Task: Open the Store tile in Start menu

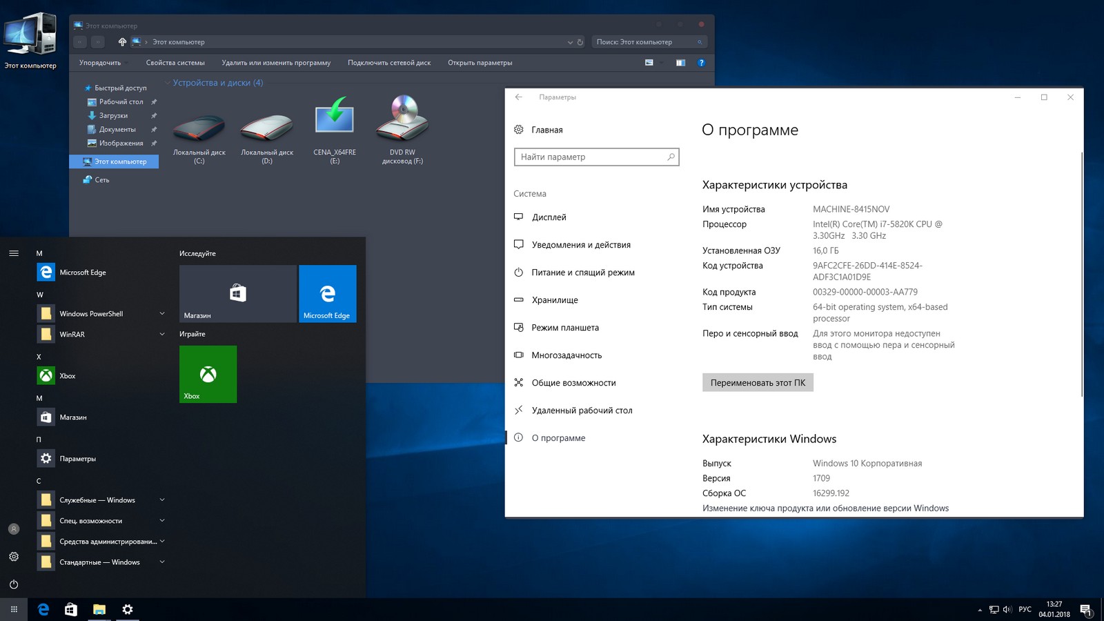Action: (237, 293)
